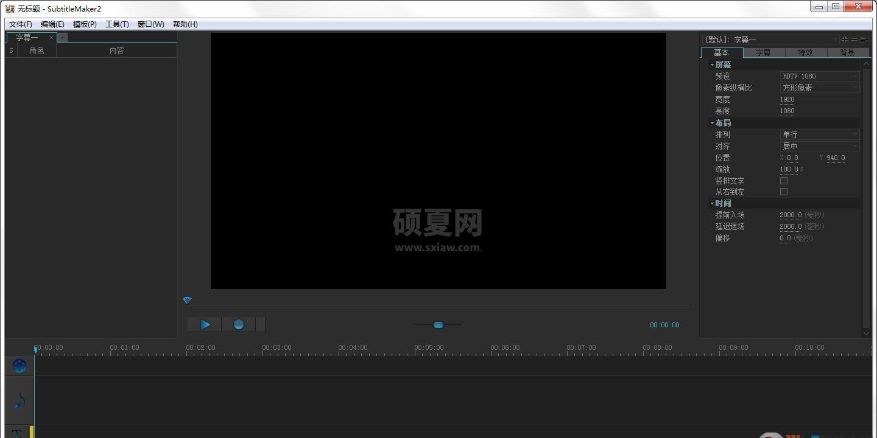Image resolution: width=877 pixels, height=438 pixels.
Task: Click the S column header
Action: click(x=11, y=51)
